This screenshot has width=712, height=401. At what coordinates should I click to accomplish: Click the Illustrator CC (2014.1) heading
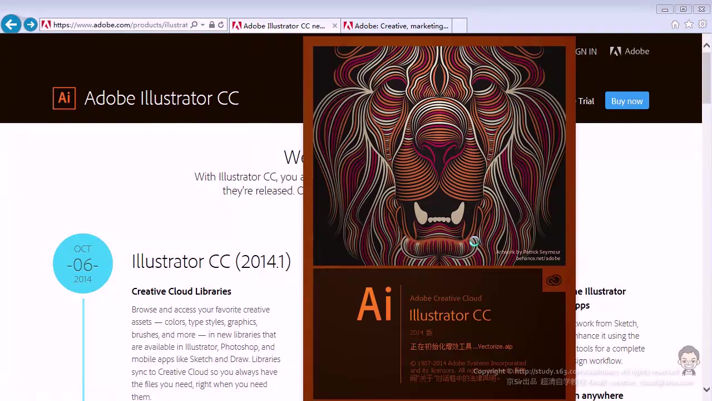(211, 261)
